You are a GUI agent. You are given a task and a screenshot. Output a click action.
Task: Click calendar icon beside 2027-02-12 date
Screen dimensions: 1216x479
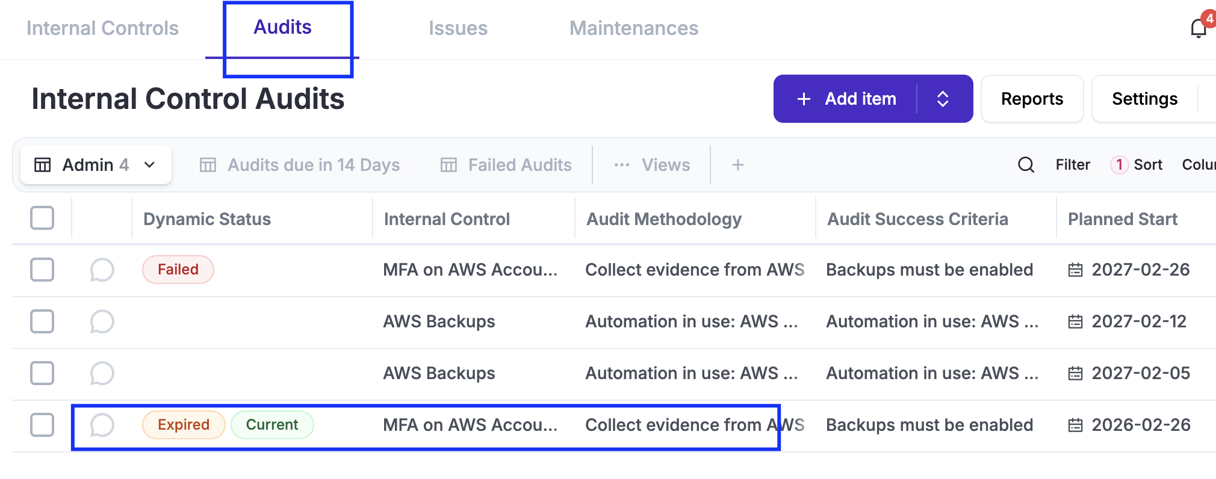(1075, 322)
